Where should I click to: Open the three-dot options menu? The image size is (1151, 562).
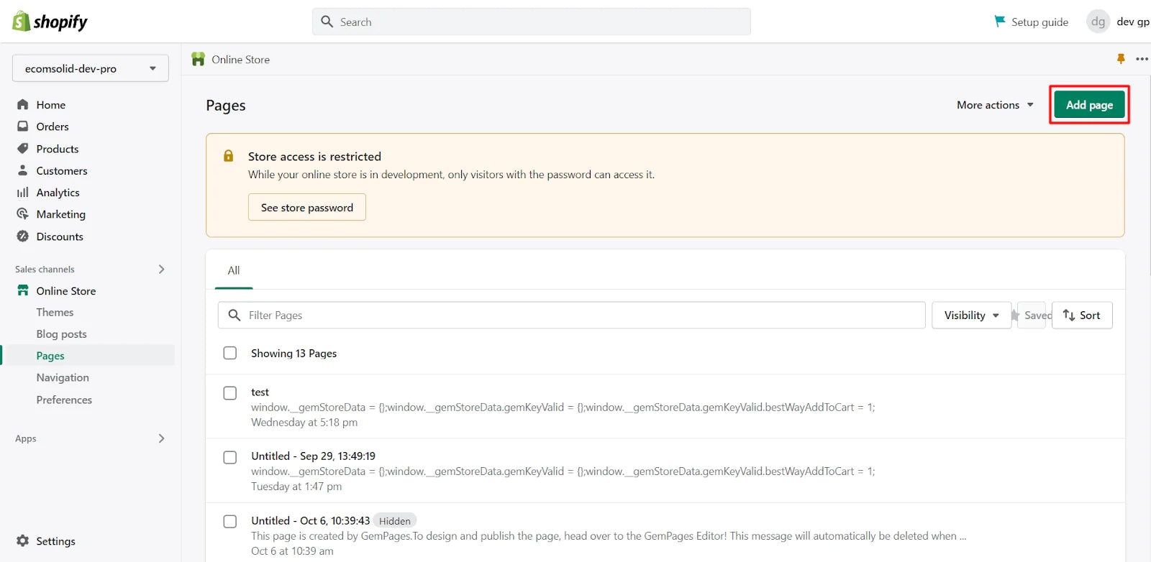[x=1142, y=59]
